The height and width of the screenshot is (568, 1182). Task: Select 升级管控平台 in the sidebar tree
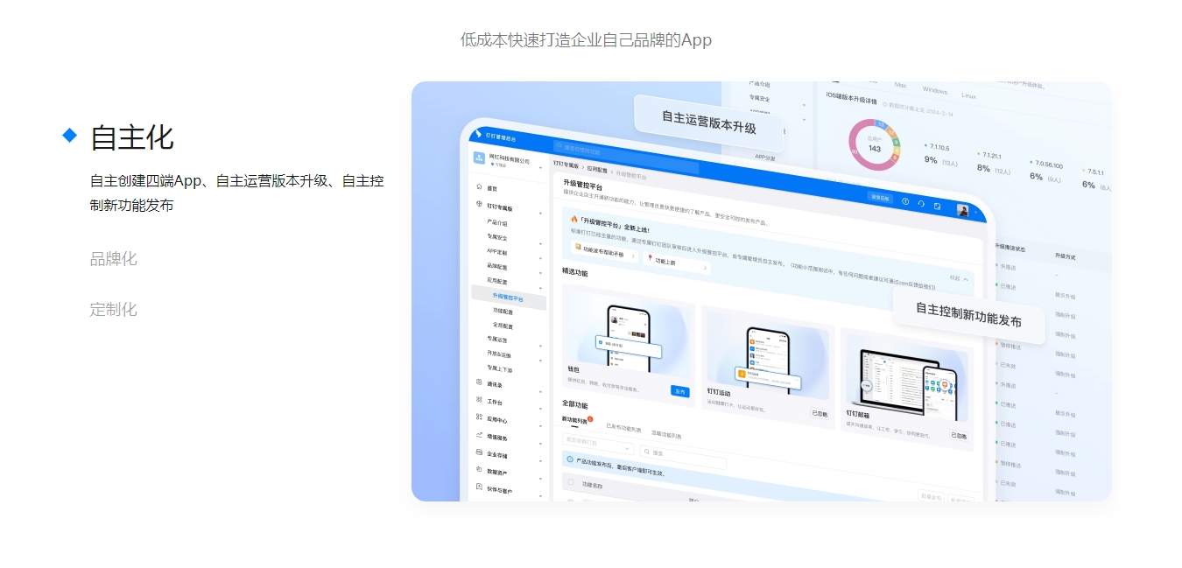(509, 297)
